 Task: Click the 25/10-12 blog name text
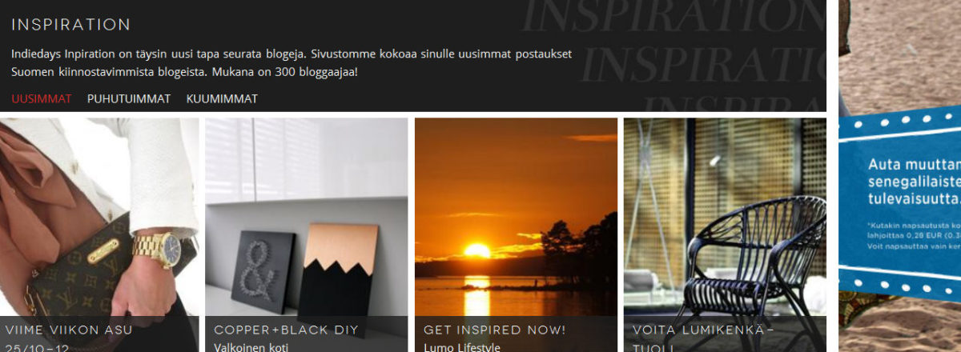tap(37, 347)
